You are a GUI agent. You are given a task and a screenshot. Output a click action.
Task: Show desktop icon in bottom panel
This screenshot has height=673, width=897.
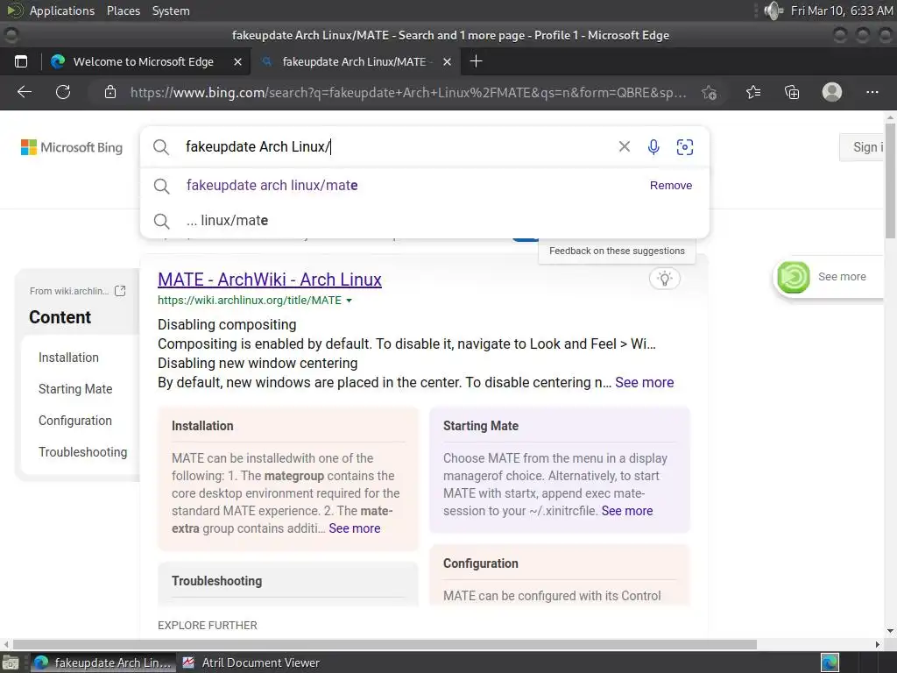(x=11, y=662)
